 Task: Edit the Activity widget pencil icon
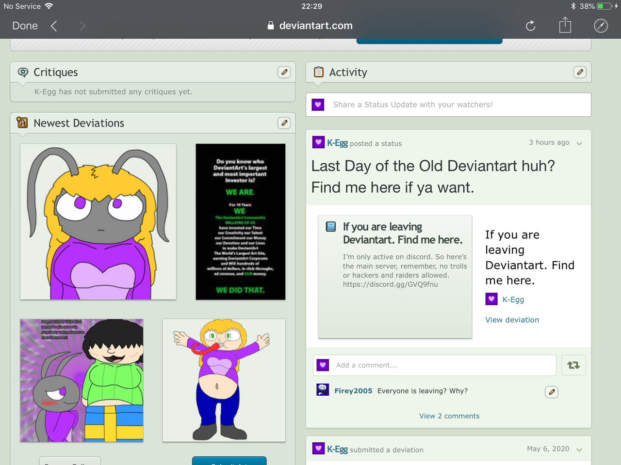point(580,72)
